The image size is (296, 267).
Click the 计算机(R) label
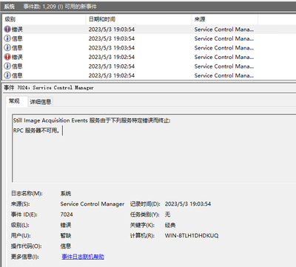142,235
